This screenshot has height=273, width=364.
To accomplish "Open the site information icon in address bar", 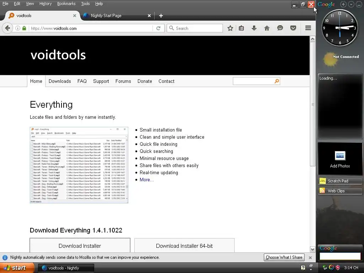I will pyautogui.click(x=18, y=28).
